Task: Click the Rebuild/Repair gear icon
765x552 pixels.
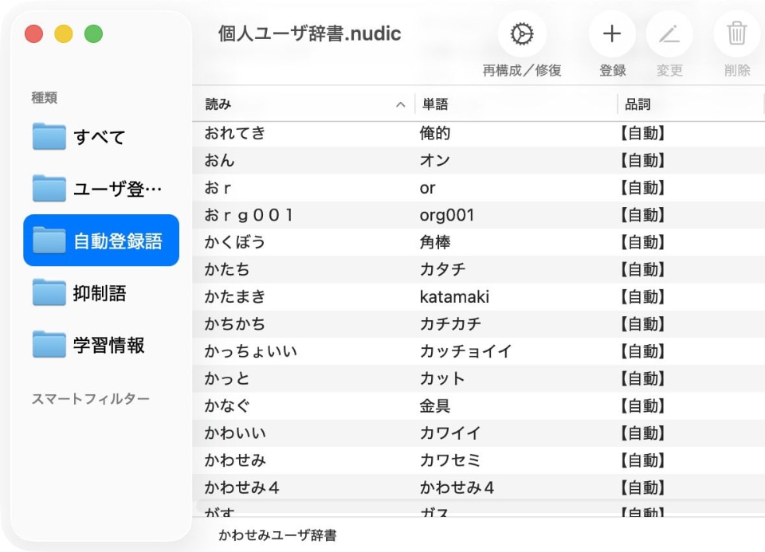Action: pos(522,34)
